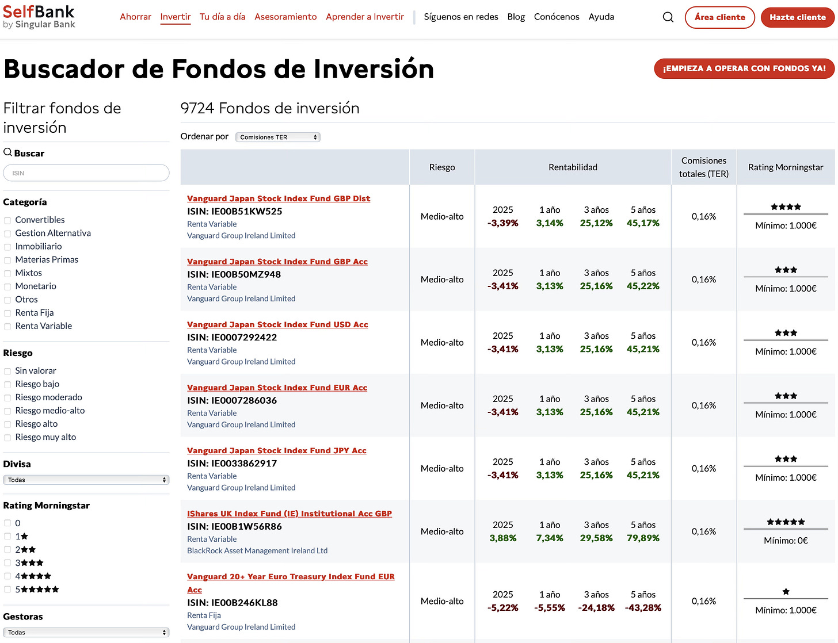Click the one-star rating of Vanguard 20+ Year Euro Treasury
This screenshot has height=643, width=838.
pos(786,592)
